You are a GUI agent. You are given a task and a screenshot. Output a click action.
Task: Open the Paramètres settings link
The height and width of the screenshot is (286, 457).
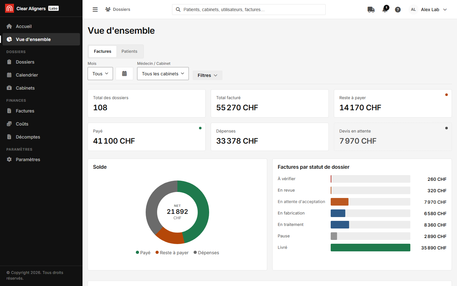(41, 160)
